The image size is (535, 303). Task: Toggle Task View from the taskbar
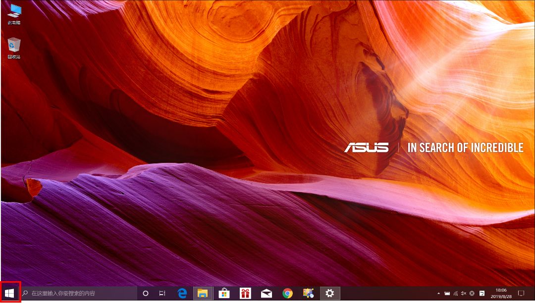click(161, 294)
